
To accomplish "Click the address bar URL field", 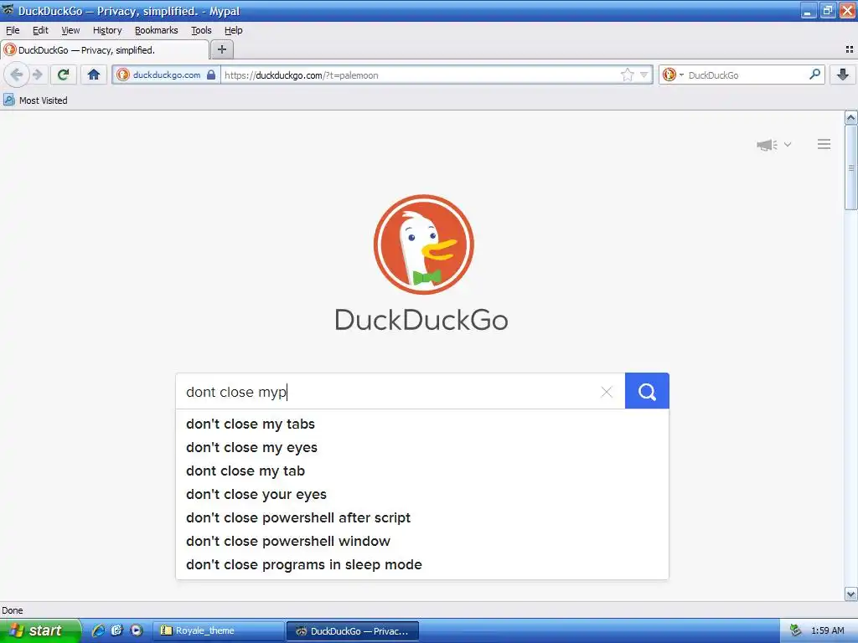I will tap(419, 75).
